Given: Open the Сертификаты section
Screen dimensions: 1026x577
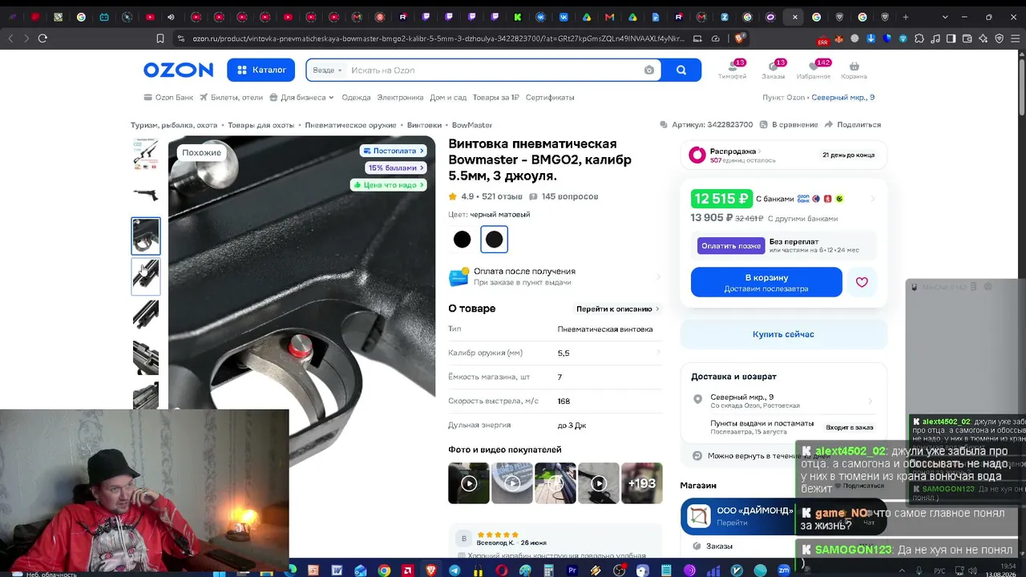Looking at the screenshot, I should [550, 98].
